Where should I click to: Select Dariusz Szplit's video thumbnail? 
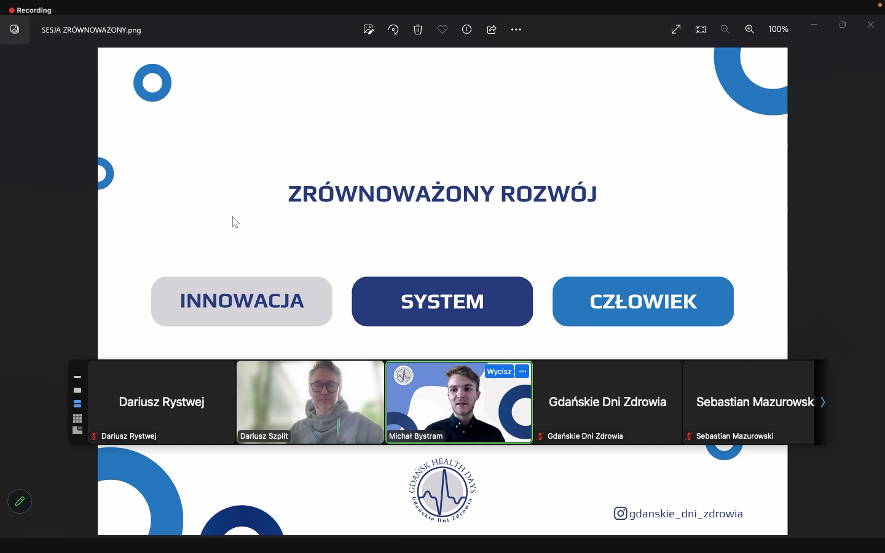(310, 402)
